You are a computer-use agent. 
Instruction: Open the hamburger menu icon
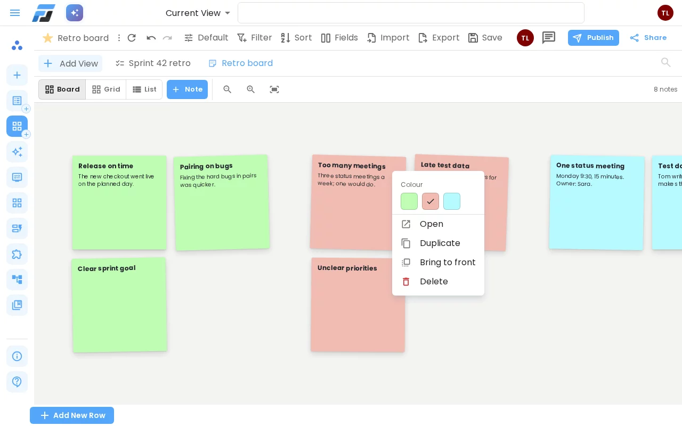(15, 13)
